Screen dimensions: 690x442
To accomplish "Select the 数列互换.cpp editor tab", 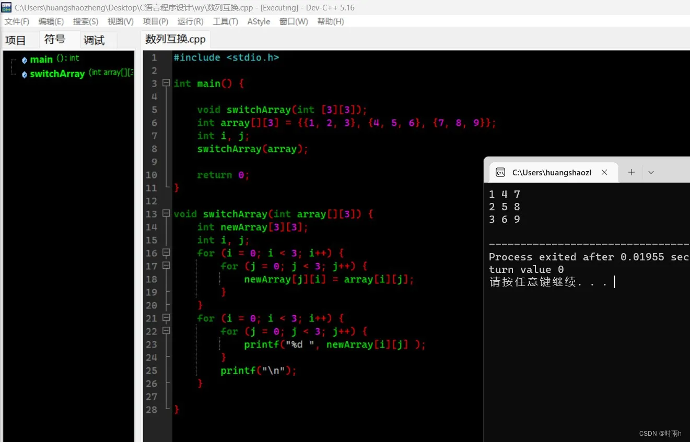I will [x=176, y=39].
